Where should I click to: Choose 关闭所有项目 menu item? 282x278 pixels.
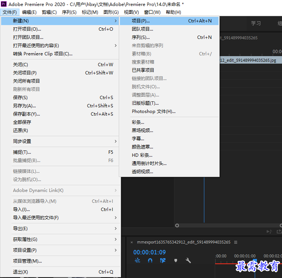pyautogui.click(x=60, y=81)
